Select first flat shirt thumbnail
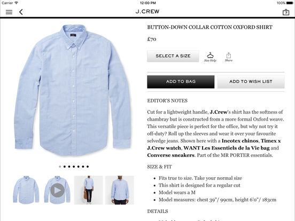Screen dimensions: 295x221 pyautogui.click(x=26, y=190)
